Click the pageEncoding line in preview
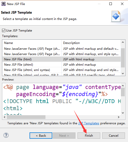Image resolution: width=128 pixels, height=142 pixels. pos(62,94)
